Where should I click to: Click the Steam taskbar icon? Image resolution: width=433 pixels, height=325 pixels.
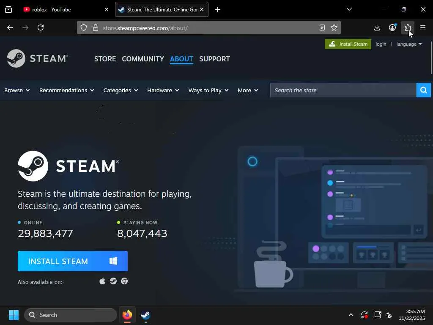[x=145, y=315]
